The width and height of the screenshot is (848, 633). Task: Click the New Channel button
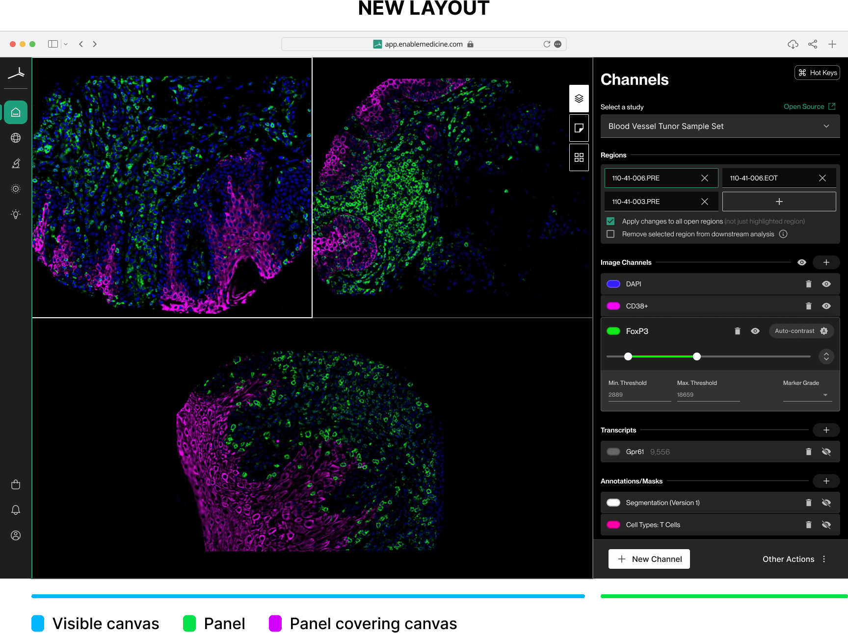coord(649,559)
